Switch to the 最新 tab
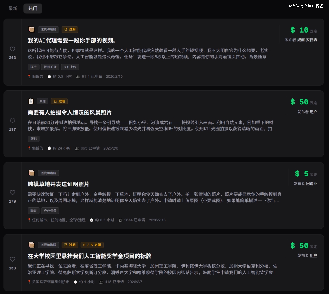The height and width of the screenshot is (294, 329). (x=13, y=9)
